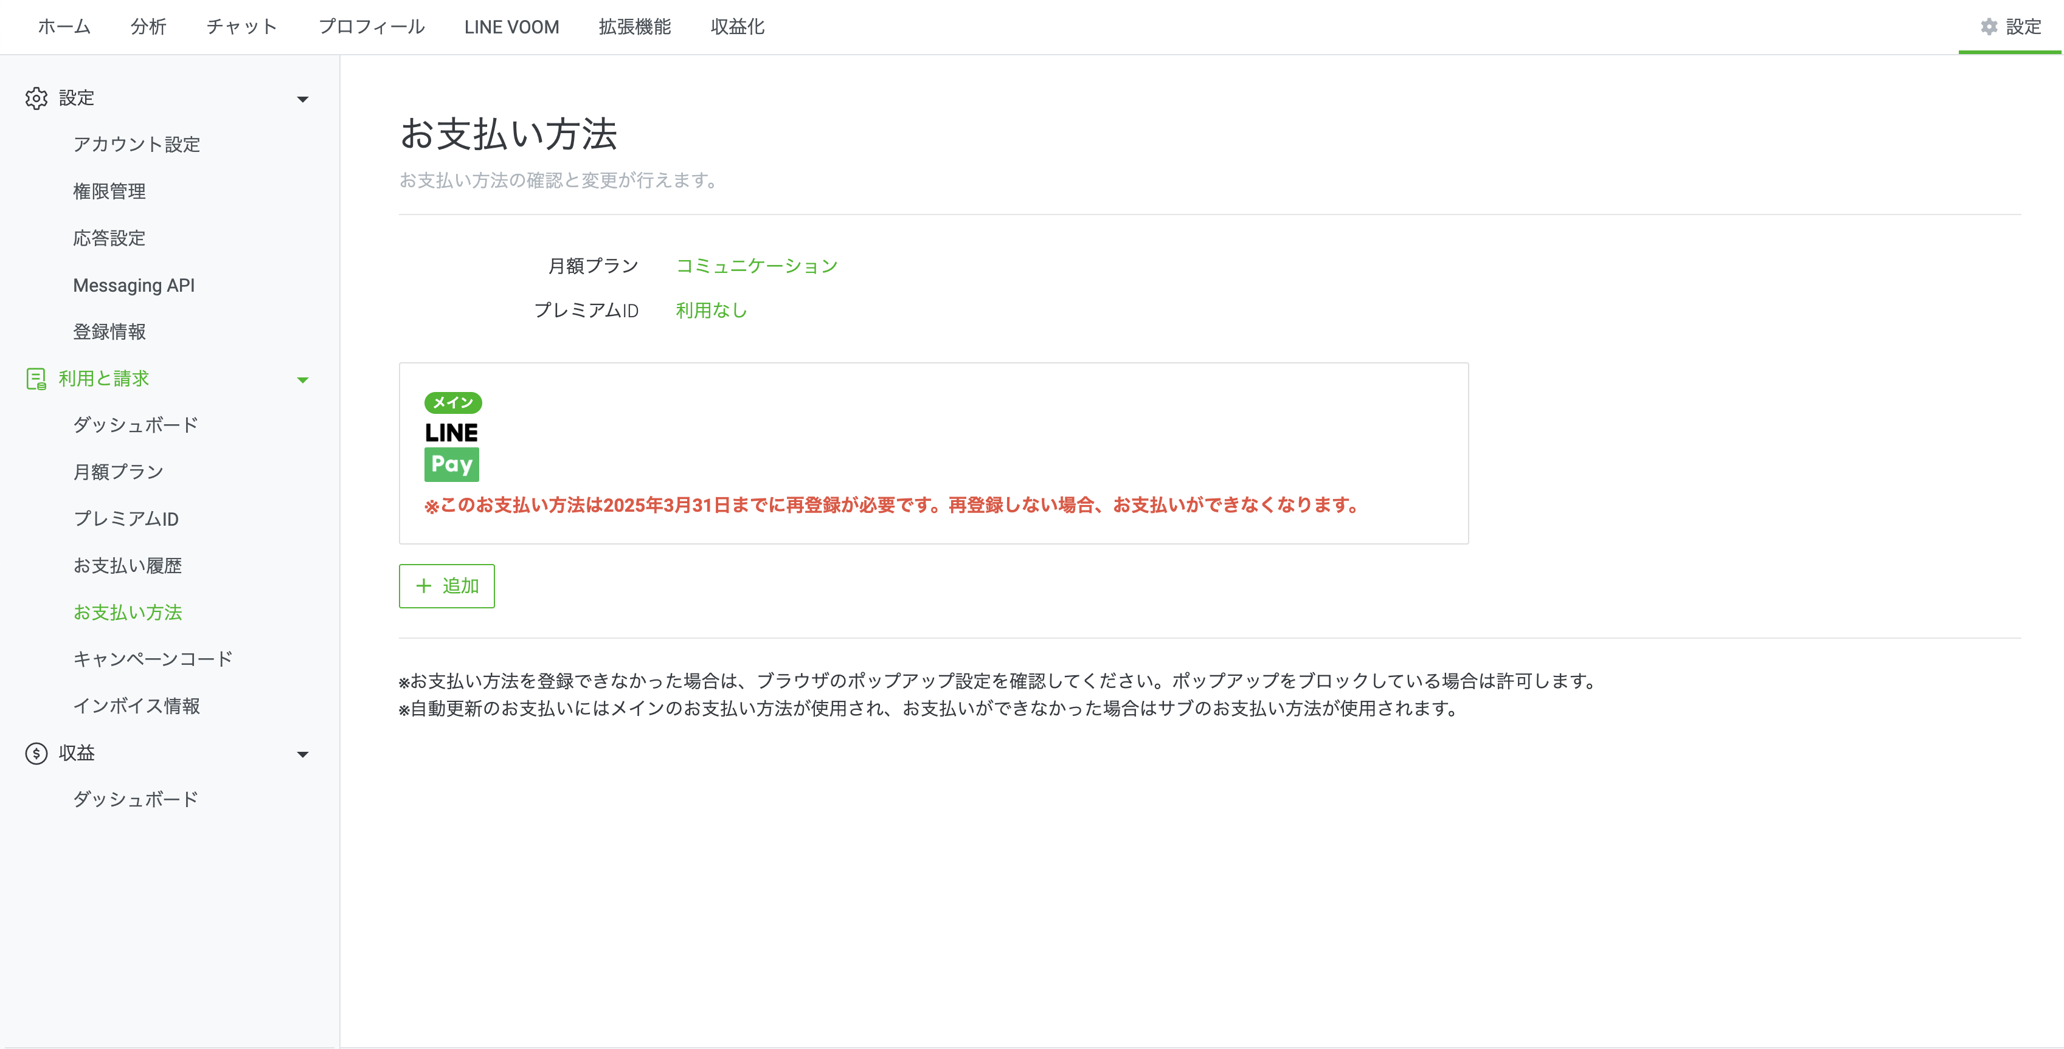Click the top-right 設定 gear icon
2064x1049 pixels.
1989,27
